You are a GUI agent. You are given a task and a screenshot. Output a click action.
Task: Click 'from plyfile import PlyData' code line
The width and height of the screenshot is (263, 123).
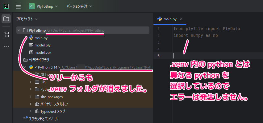207,29
